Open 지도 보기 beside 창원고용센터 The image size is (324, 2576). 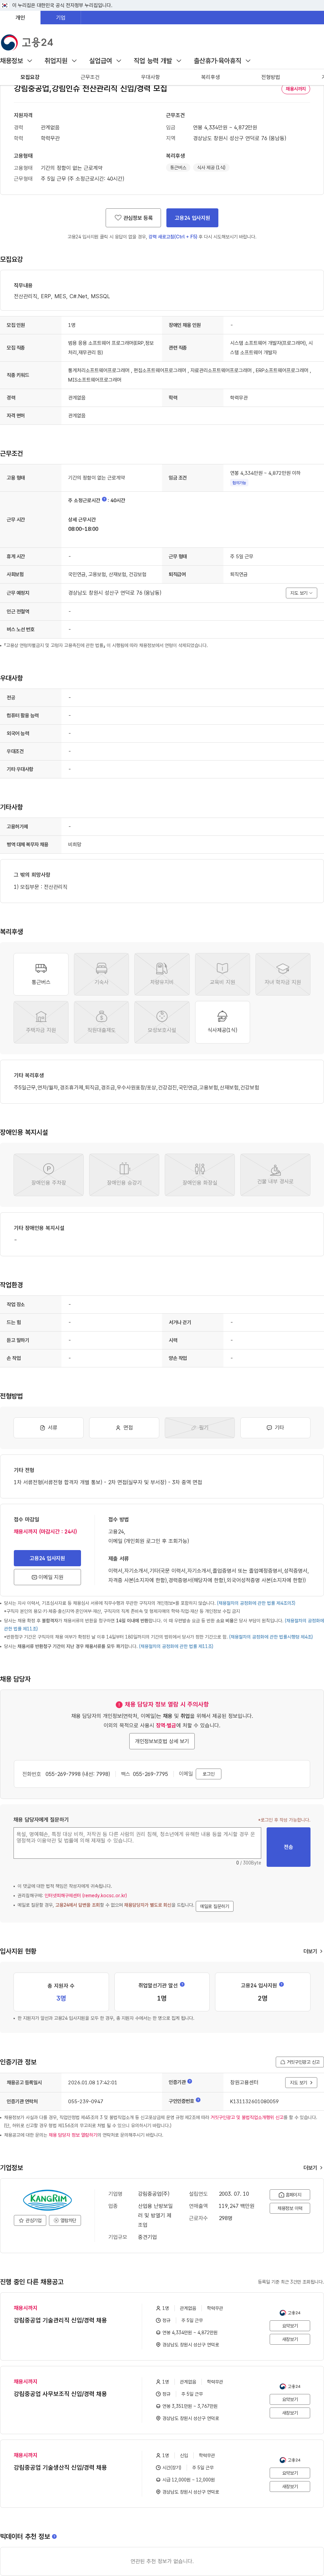pos(301,2083)
